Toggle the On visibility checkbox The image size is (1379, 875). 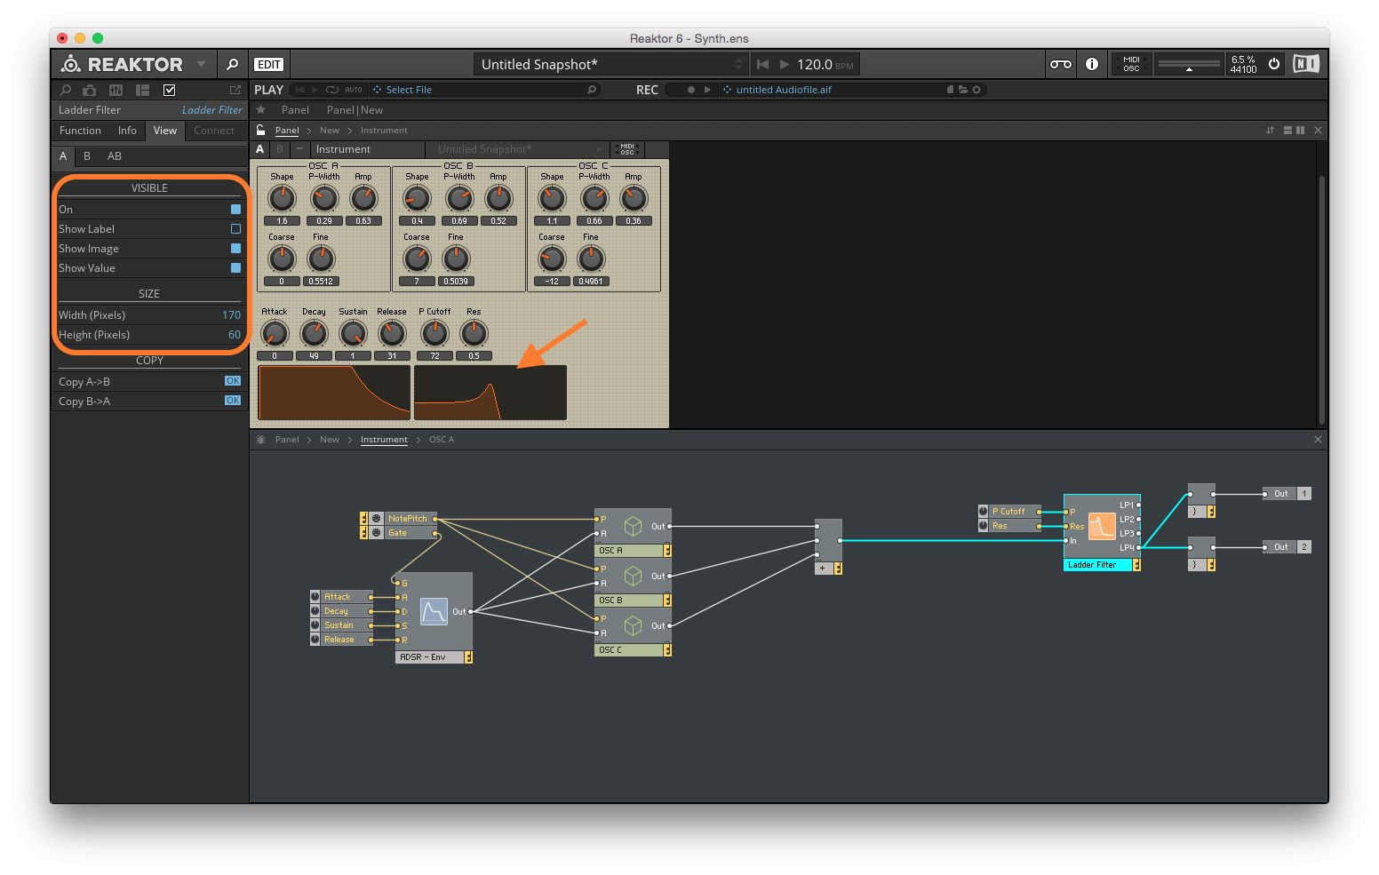point(235,210)
